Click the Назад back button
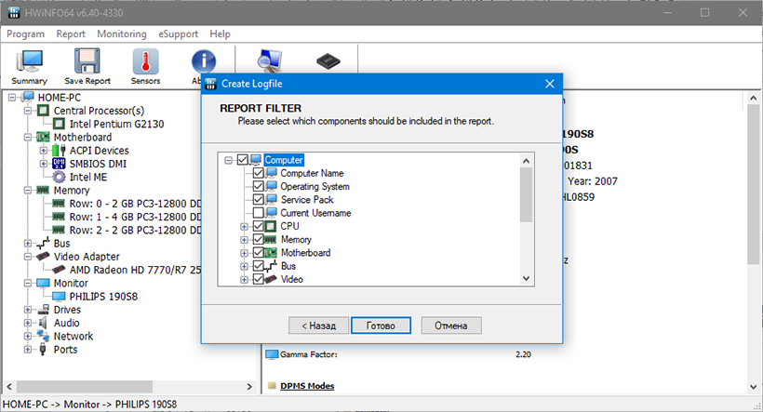The width and height of the screenshot is (763, 412). click(319, 326)
